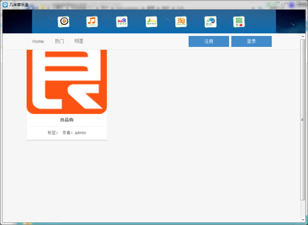Open the orange Taobao icon
The image size is (308, 225).
tap(181, 22)
